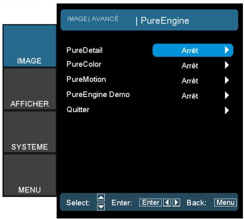This screenshot has height=219, width=244.
Task: Click the Select: footer label
Action: pyautogui.click(x=78, y=203)
